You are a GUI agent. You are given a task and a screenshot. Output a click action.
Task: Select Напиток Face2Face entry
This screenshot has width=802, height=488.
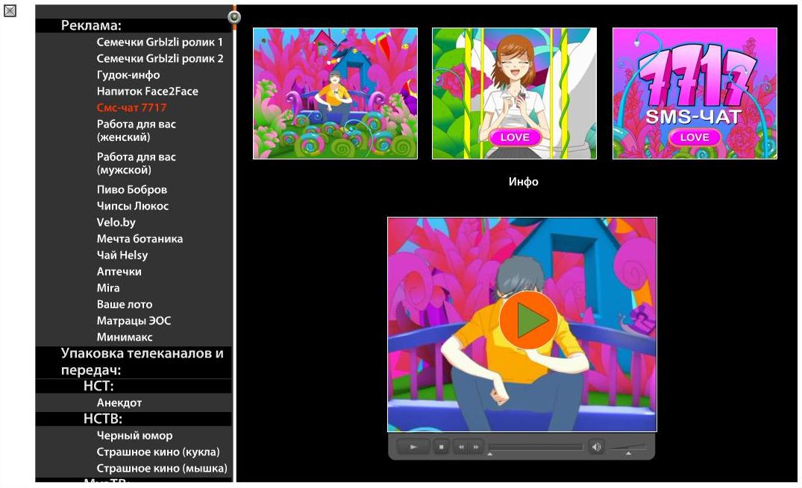click(x=147, y=91)
